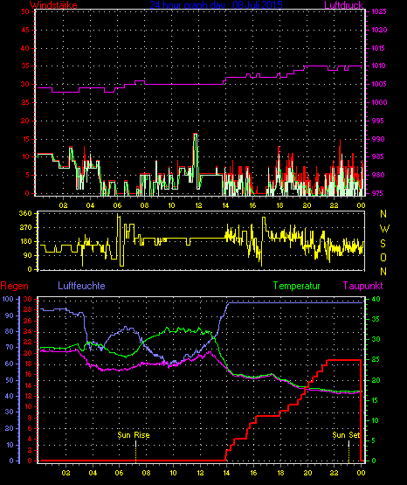Click the Sun Set label
Image resolution: width=407 pixels, height=485 pixels.
[346, 435]
